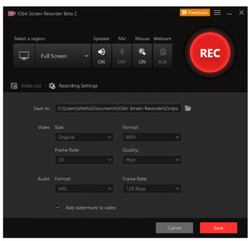The image size is (248, 241).
Task: Browse output folder using the folder icon
Action: tap(188, 108)
